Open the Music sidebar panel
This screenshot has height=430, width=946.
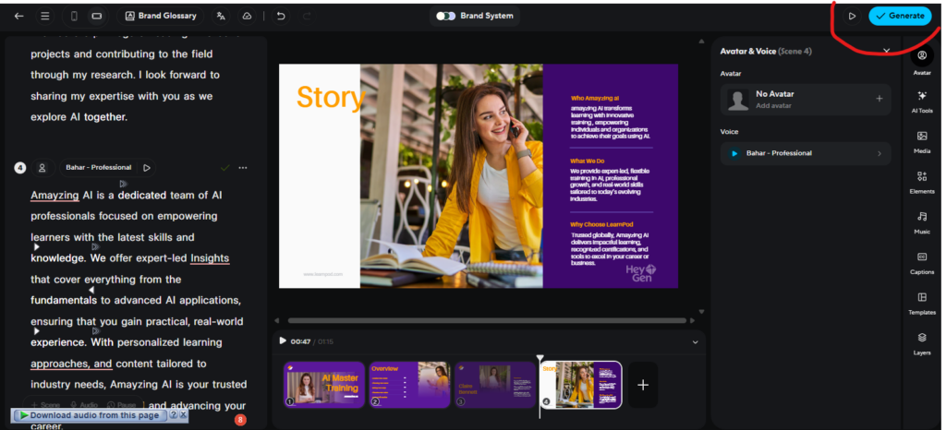[x=922, y=222]
